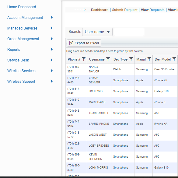This screenshot has height=178, width=178.
Task: Select NANCY TAYLOR username cell
Action: (99, 69)
